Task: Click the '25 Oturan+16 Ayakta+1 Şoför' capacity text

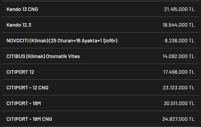Action: pos(86,41)
